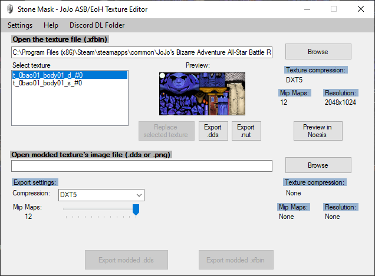Image resolution: width=375 pixels, height=276 pixels.
Task: Open the Help menu
Action: [51, 25]
